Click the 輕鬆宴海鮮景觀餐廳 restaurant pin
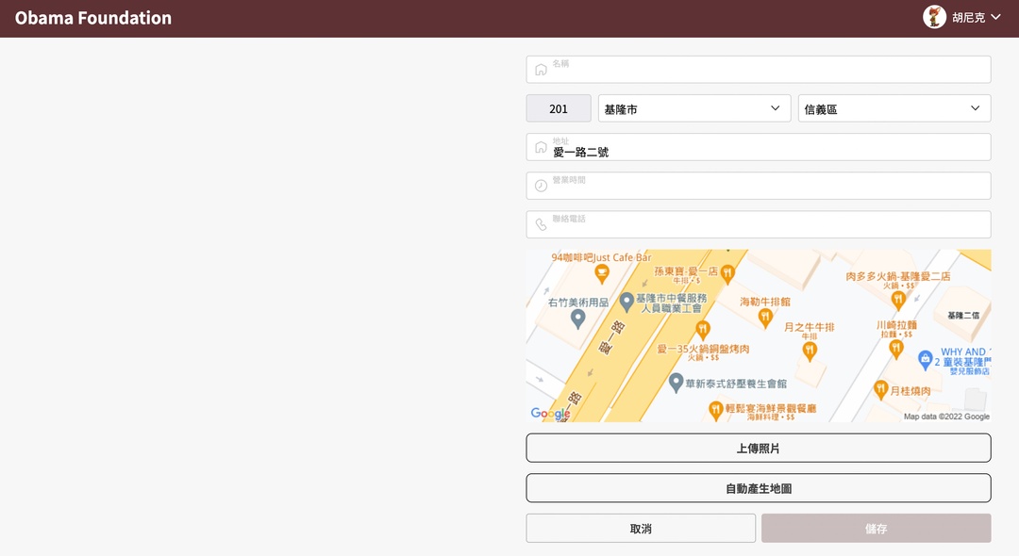1019x556 pixels. (x=715, y=410)
